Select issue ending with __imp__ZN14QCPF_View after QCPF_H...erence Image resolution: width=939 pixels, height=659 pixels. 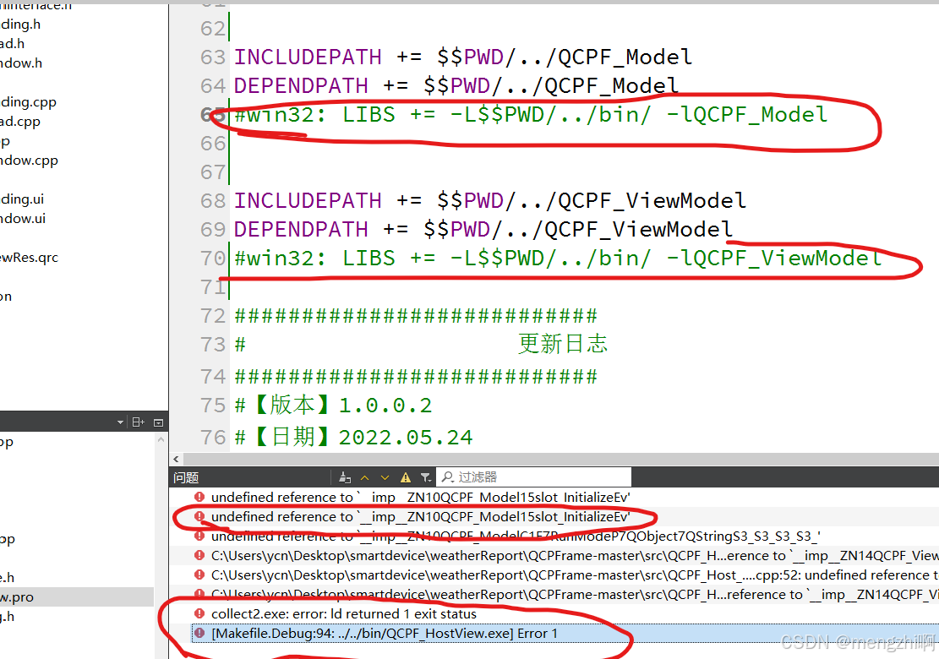click(554, 556)
